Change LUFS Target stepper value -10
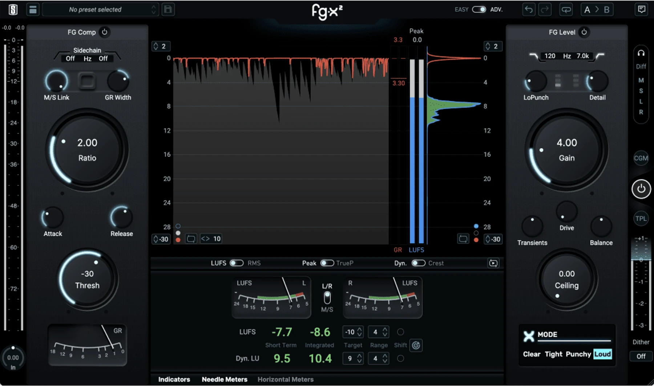The height and width of the screenshot is (386, 654). pos(353,332)
